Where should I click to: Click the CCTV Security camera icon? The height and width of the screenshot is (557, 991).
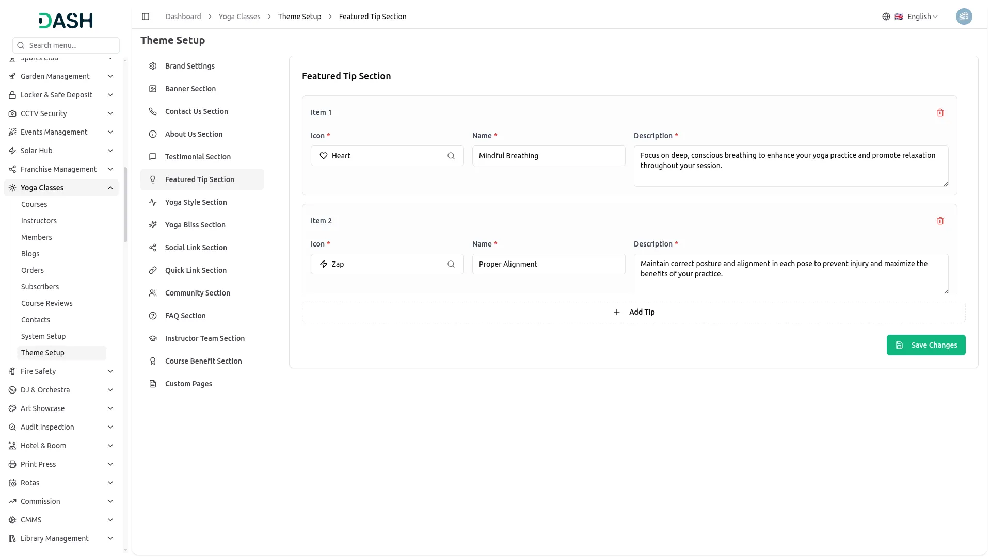(12, 113)
